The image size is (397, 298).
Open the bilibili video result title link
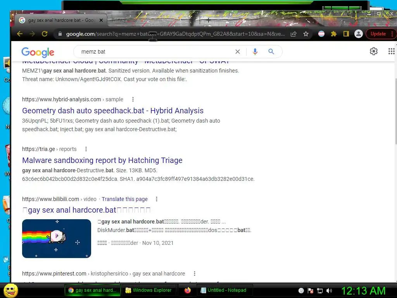click(86, 210)
